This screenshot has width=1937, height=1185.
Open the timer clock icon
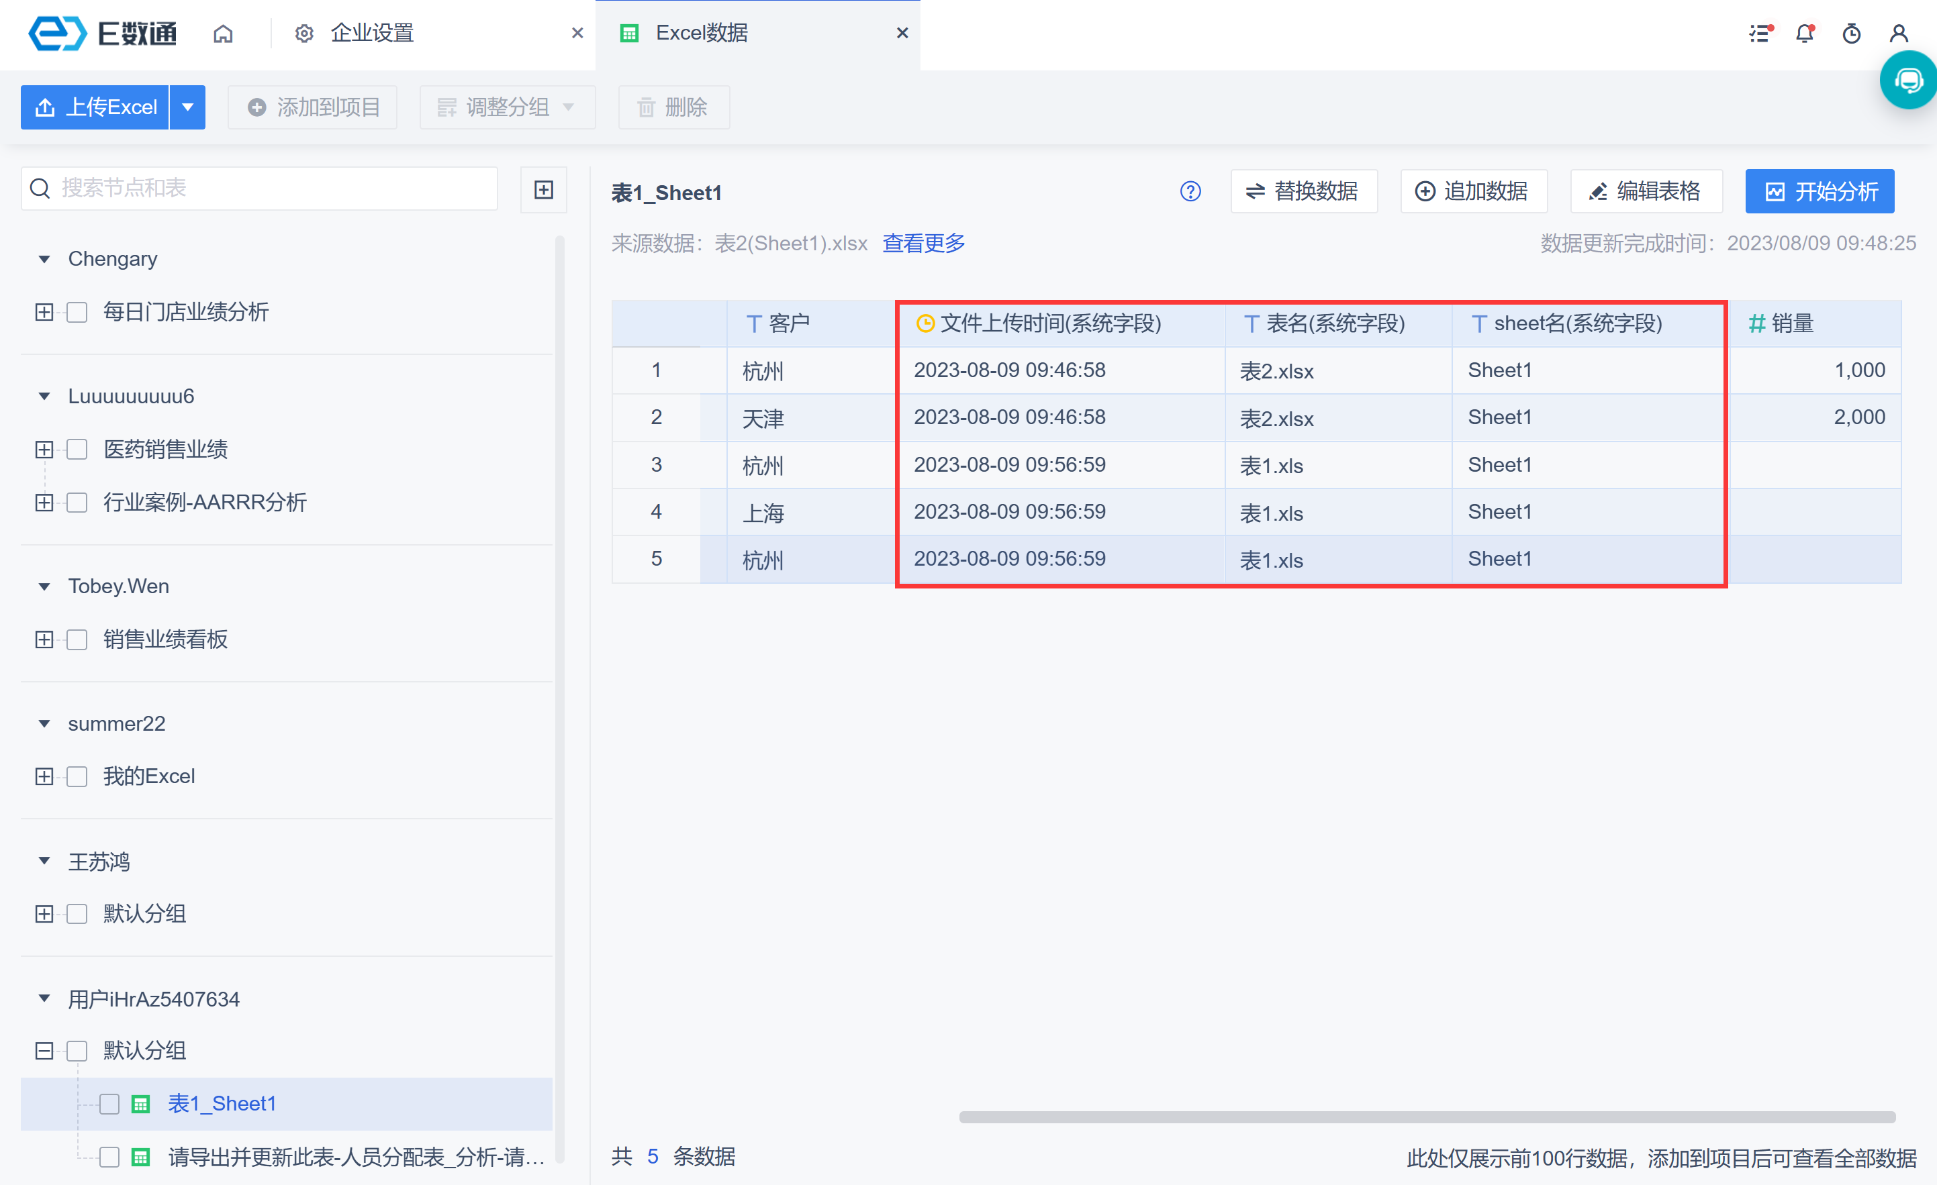coord(1851,33)
